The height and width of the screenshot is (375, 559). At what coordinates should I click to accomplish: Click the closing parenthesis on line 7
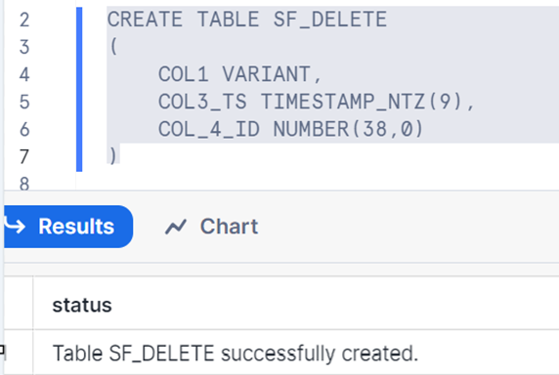pyautogui.click(x=113, y=156)
